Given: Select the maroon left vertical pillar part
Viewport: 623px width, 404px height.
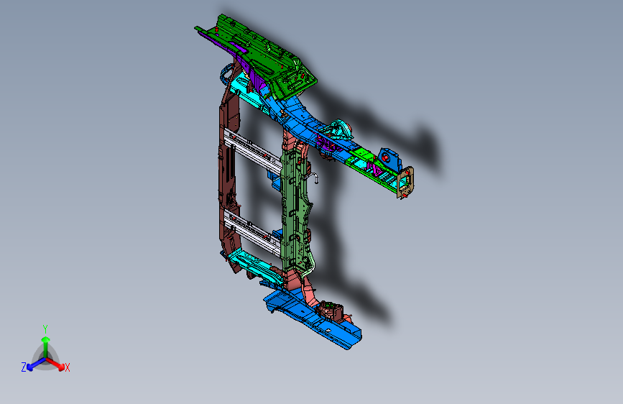Looking at the screenshot, I should 229,171.
